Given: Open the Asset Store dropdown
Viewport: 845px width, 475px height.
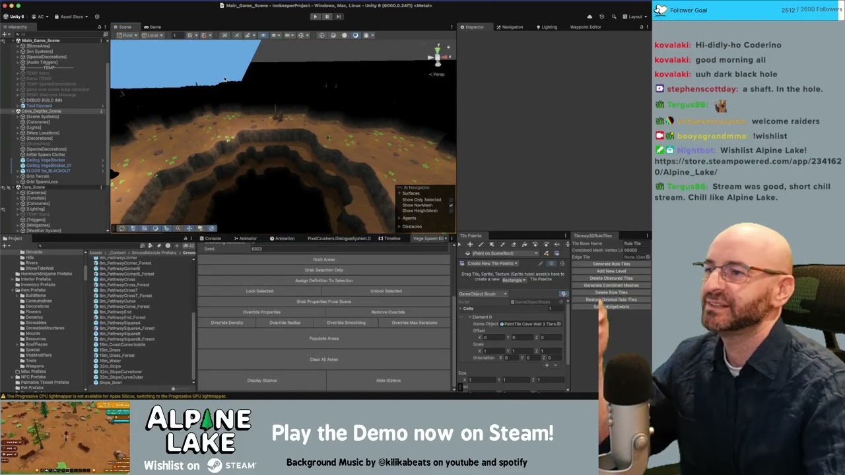Looking at the screenshot, I should [71, 16].
